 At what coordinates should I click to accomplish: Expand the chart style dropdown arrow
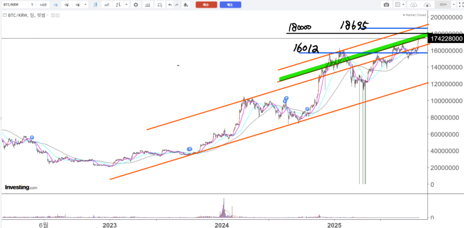[126, 5]
